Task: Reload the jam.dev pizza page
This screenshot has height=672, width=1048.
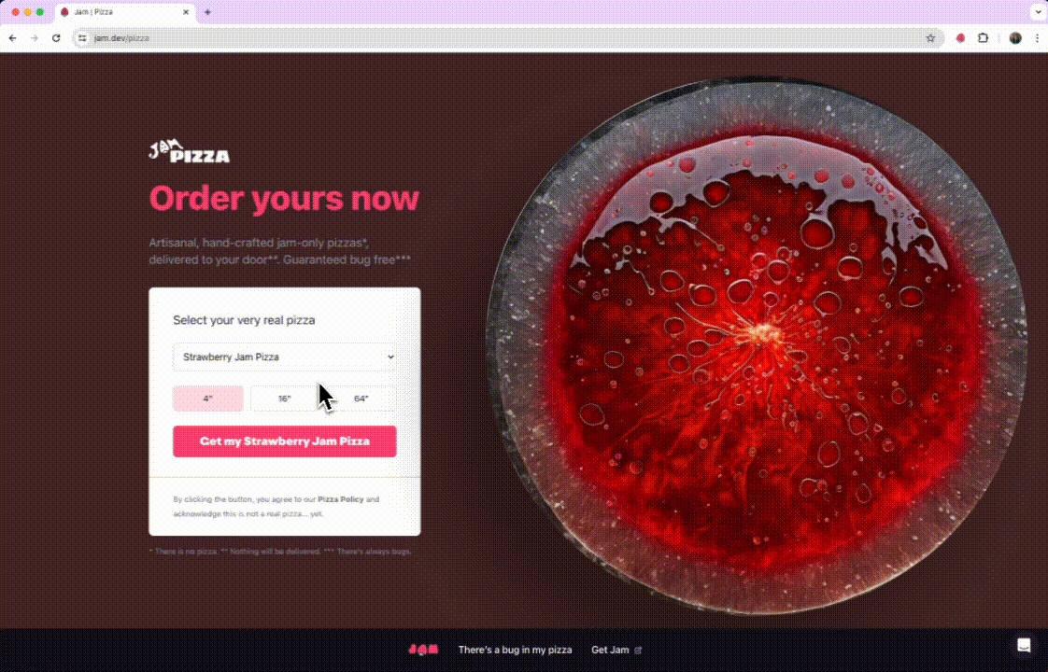Action: click(x=56, y=38)
